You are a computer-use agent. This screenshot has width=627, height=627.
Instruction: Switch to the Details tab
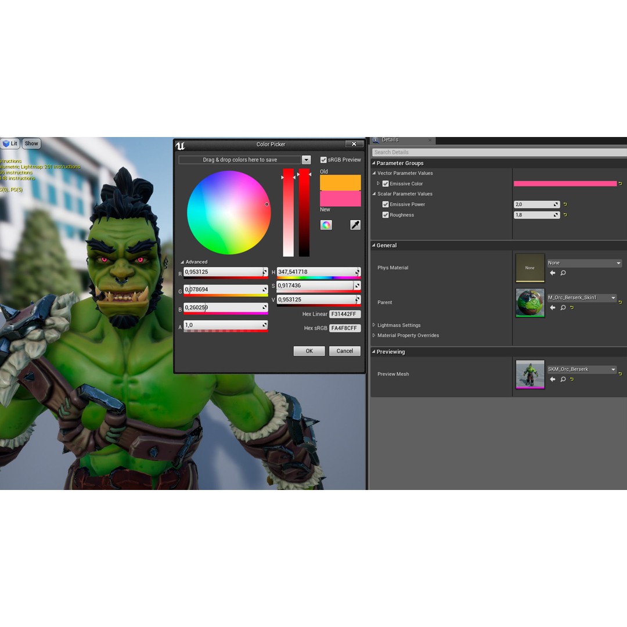403,140
